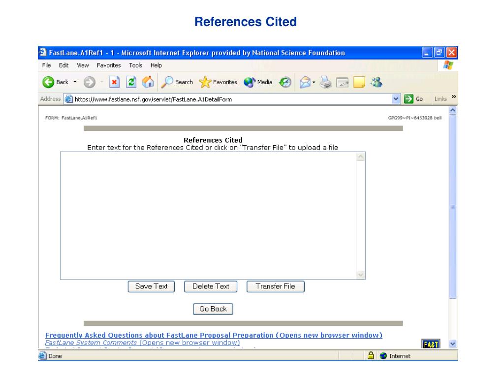Close the Internet Explorer window
The image size is (504, 378).
[452, 52]
